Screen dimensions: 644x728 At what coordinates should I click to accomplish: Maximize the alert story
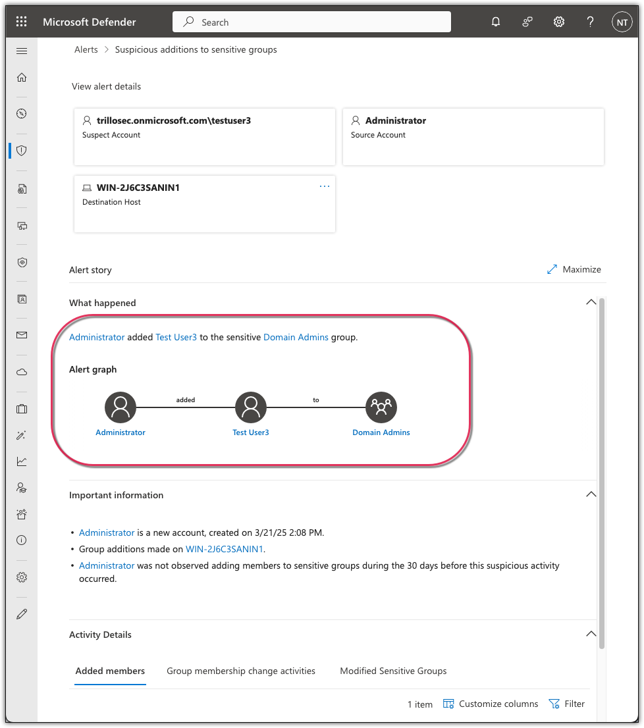tap(574, 270)
